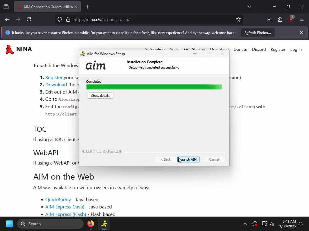Open the QuickBuddy link
The height and width of the screenshot is (231, 309).
[58, 200]
